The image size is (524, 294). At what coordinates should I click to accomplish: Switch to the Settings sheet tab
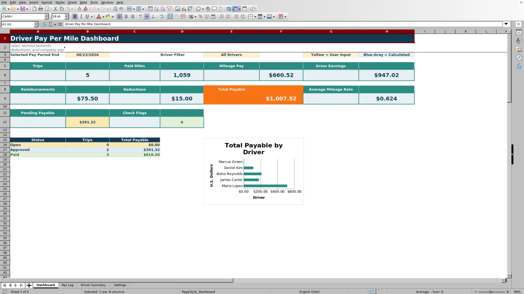(120, 285)
